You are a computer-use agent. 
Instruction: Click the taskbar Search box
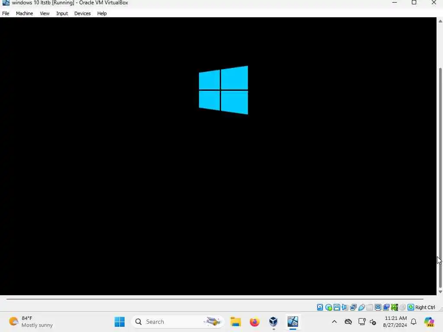[x=178, y=322]
